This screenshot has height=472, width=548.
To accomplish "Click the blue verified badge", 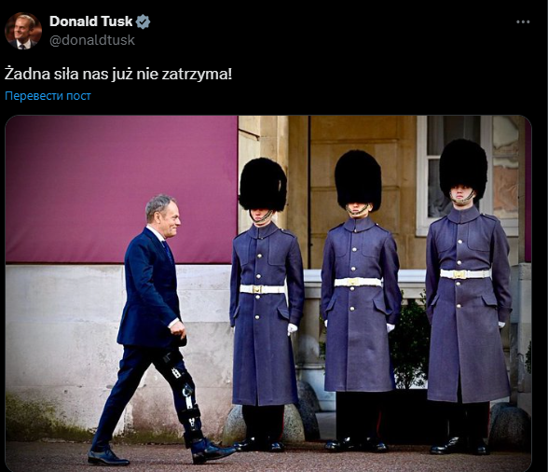I will coord(143,21).
